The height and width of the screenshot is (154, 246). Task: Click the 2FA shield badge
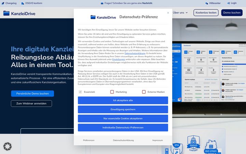click(177, 149)
